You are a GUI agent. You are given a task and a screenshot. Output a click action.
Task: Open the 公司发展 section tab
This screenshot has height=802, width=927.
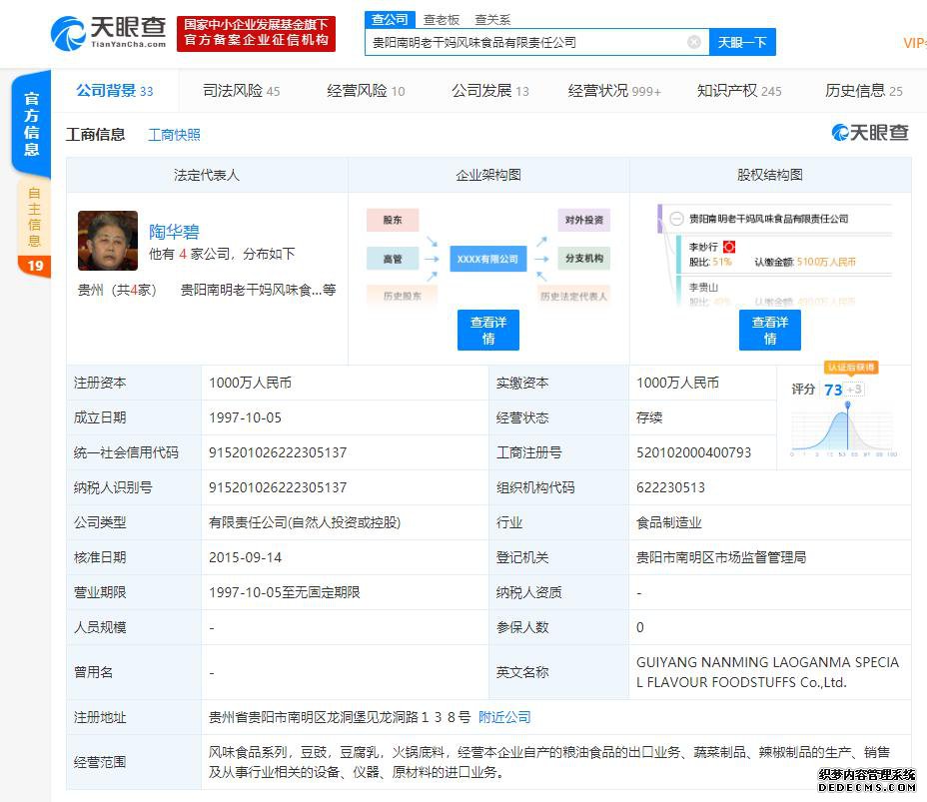click(x=490, y=91)
